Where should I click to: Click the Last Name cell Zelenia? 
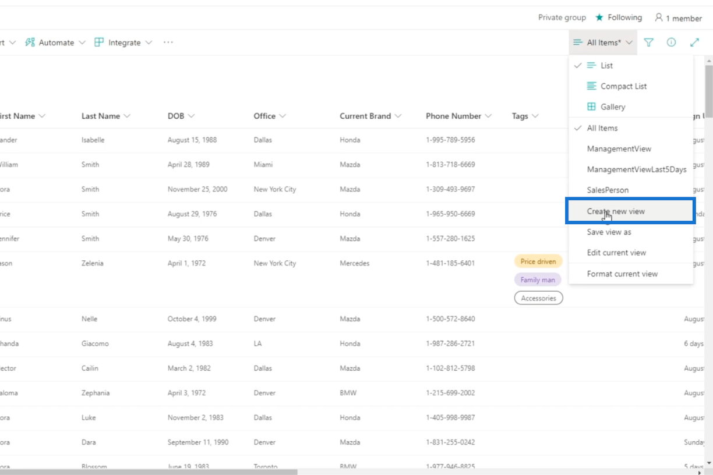[x=93, y=263]
